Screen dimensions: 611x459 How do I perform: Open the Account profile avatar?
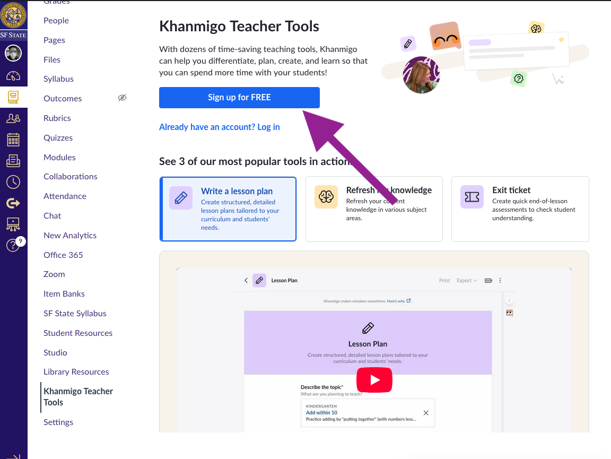(13, 53)
